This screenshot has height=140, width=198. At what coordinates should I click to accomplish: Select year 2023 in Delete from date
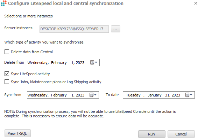[80, 63]
